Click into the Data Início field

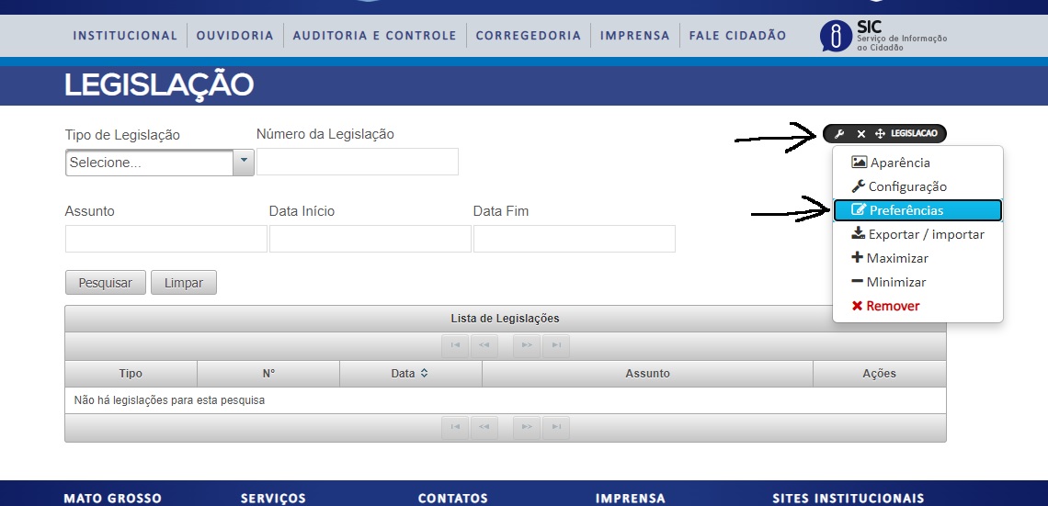(x=370, y=239)
